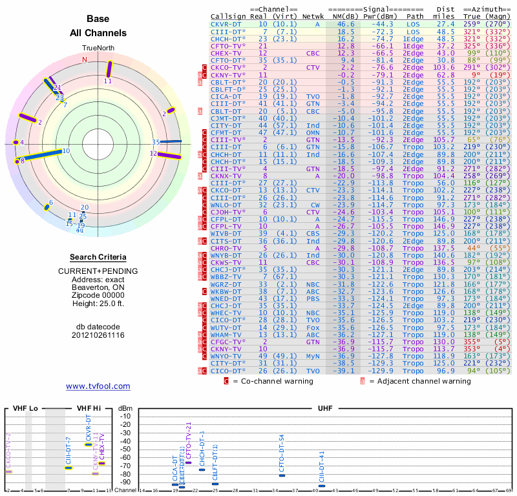The width and height of the screenshot is (517, 496).
Task: Click the pink adjacent channel warning legend icon
Action: pos(363,381)
